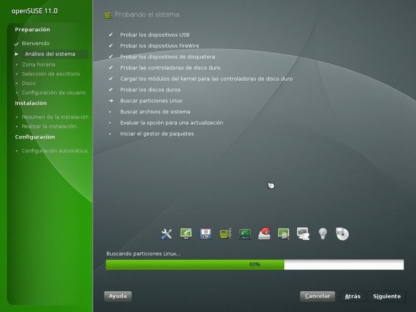Viewport: 416px width, 312px height.
Task: Click the triangle marker beside Análisis del sistema
Action: pyautogui.click(x=17, y=54)
